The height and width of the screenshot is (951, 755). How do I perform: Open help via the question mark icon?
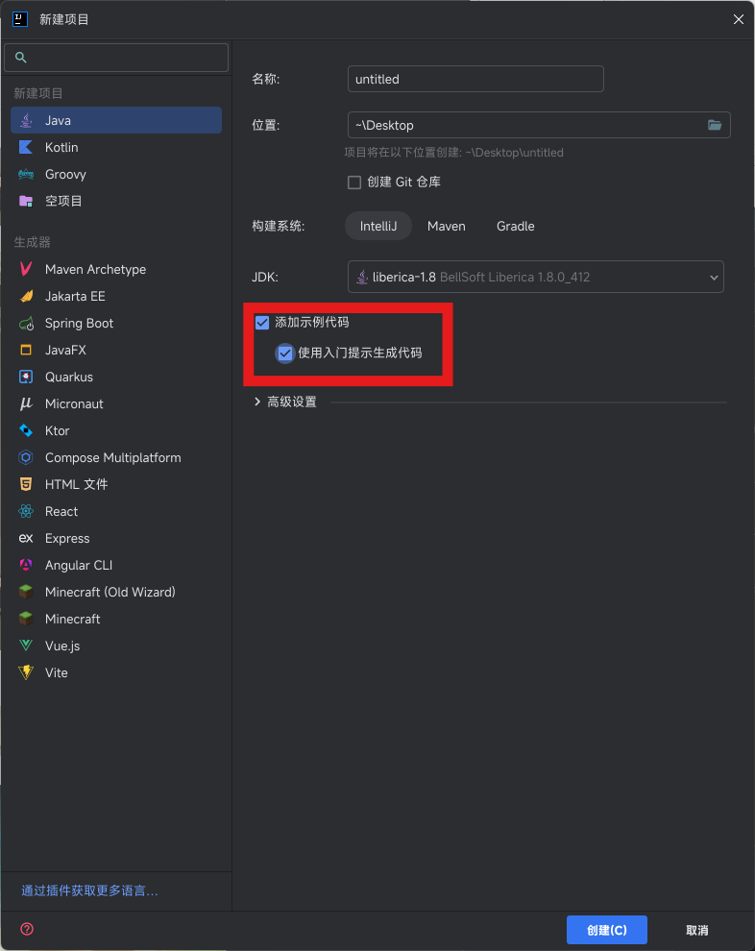(x=27, y=929)
